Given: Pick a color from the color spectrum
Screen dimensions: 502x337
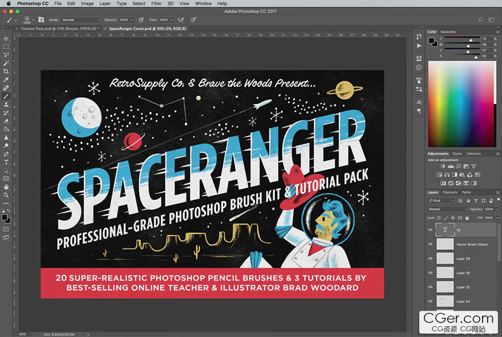Looking at the screenshot, I should [462, 104].
